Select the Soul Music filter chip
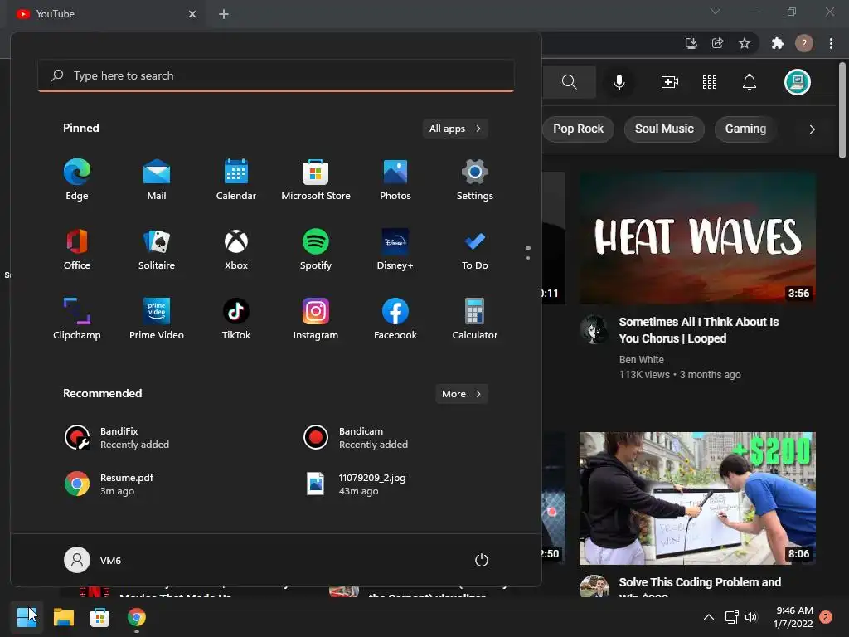This screenshot has width=849, height=637. pos(664,129)
